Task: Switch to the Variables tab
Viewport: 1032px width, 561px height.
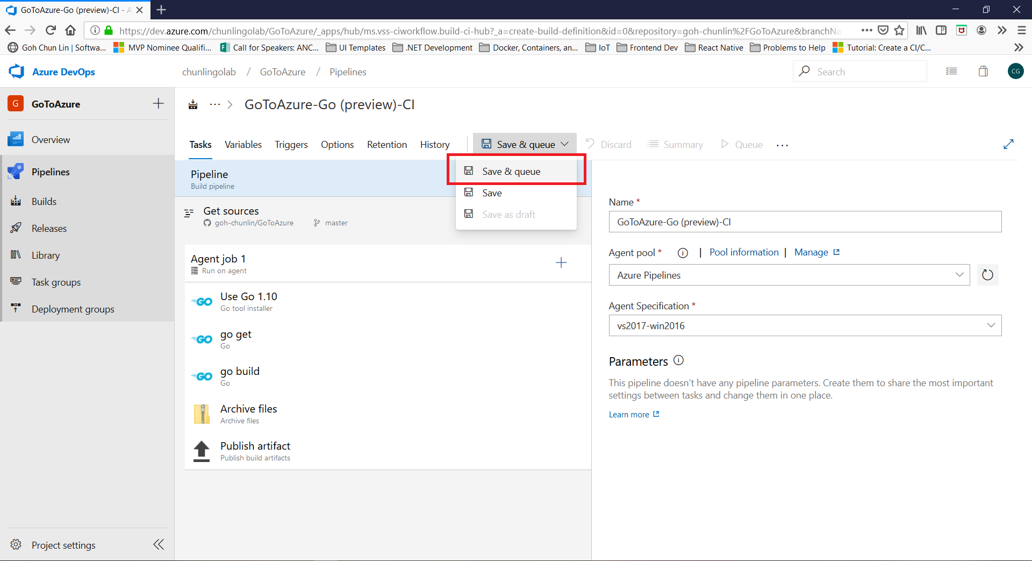Action: point(243,145)
